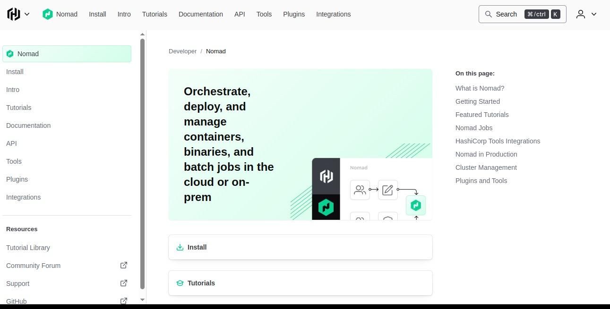Jump to HashiCorp Tools Integrations section
The image size is (610, 309).
pos(498,141)
